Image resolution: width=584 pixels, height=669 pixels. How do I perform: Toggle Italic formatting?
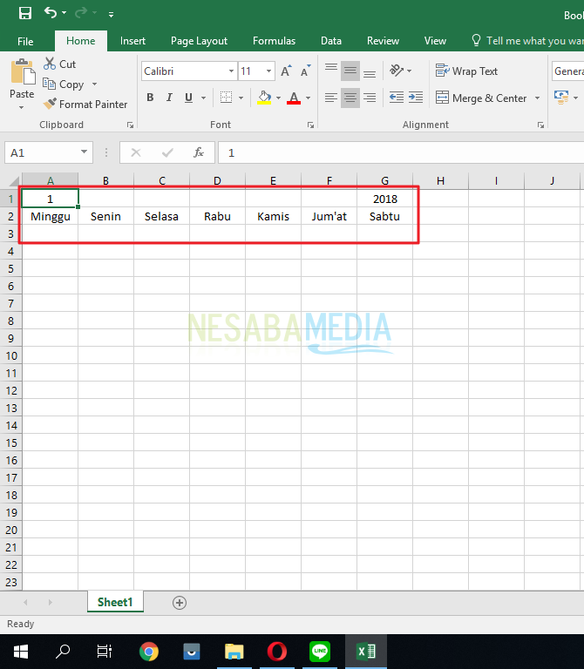click(x=169, y=98)
